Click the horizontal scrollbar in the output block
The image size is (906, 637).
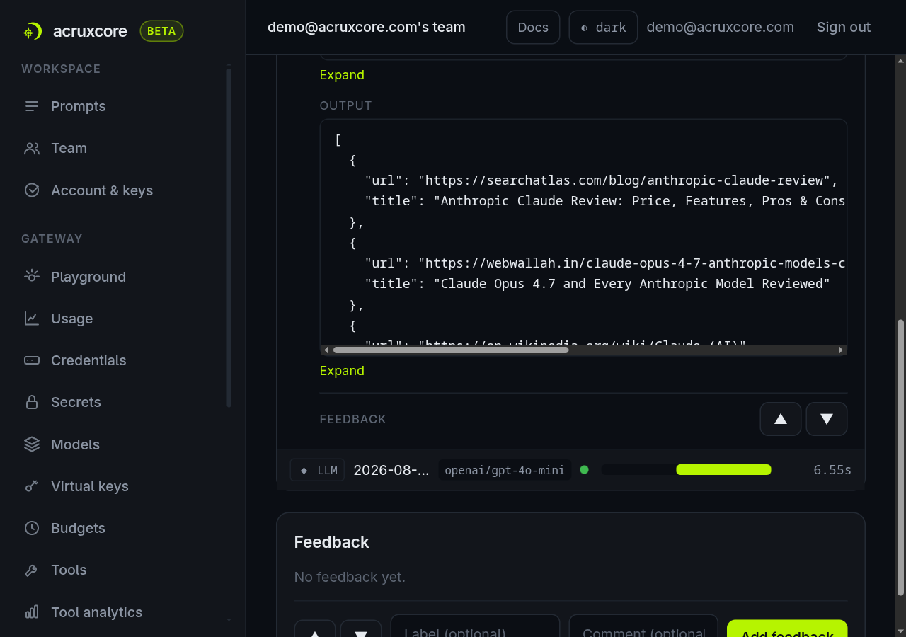(451, 350)
